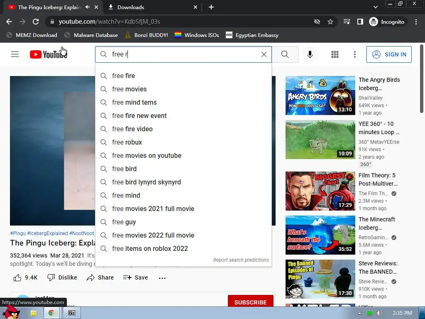
Task: Open Malware Database bookmark
Action: tap(91, 35)
